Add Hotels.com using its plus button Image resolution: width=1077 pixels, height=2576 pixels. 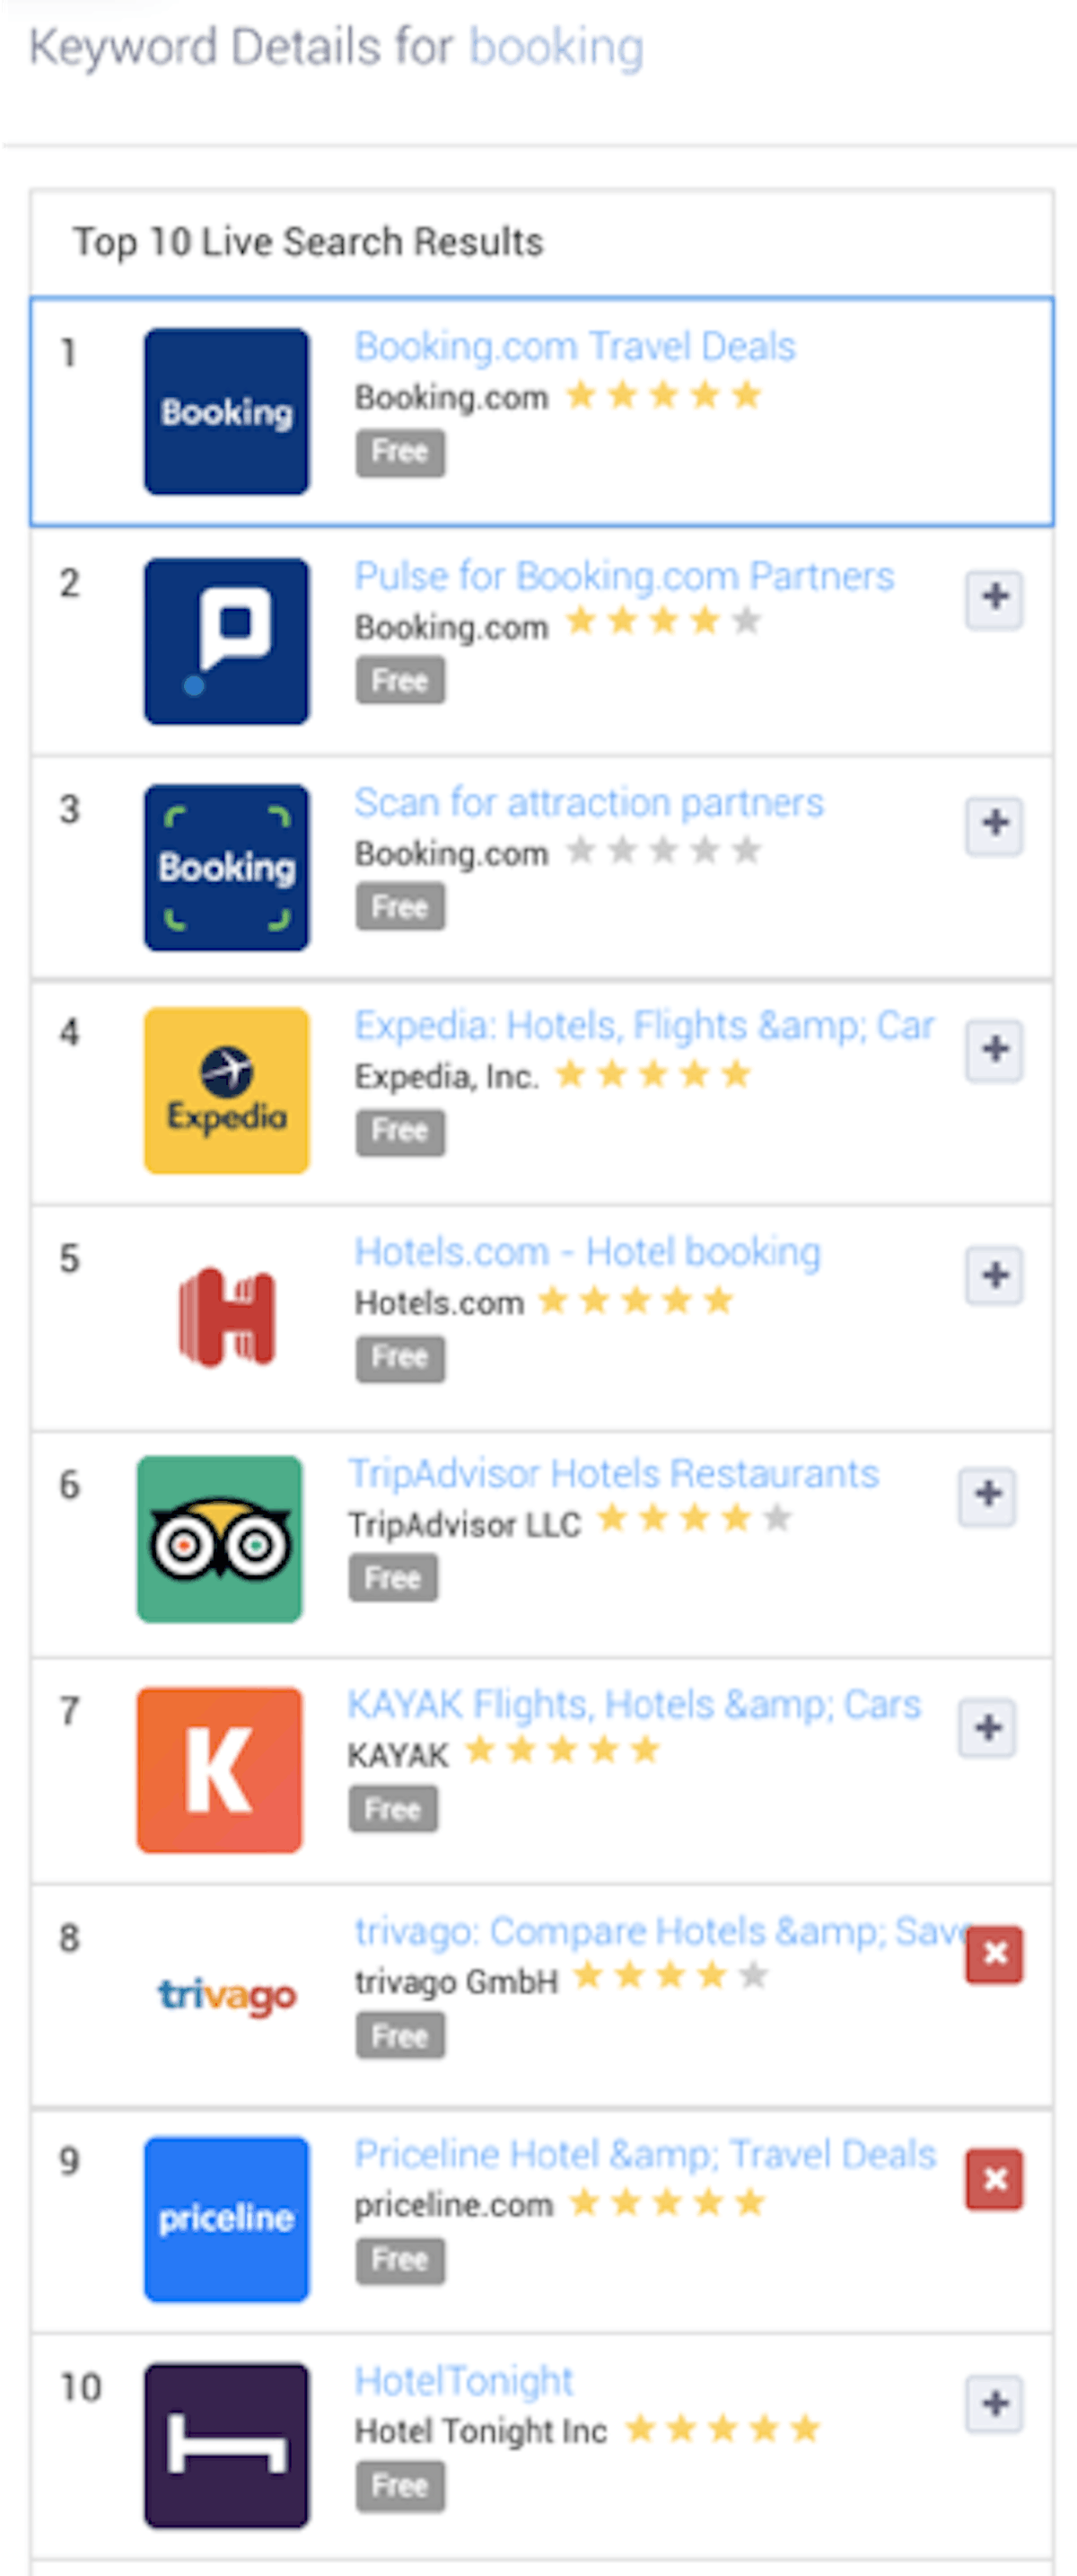pyautogui.click(x=994, y=1275)
